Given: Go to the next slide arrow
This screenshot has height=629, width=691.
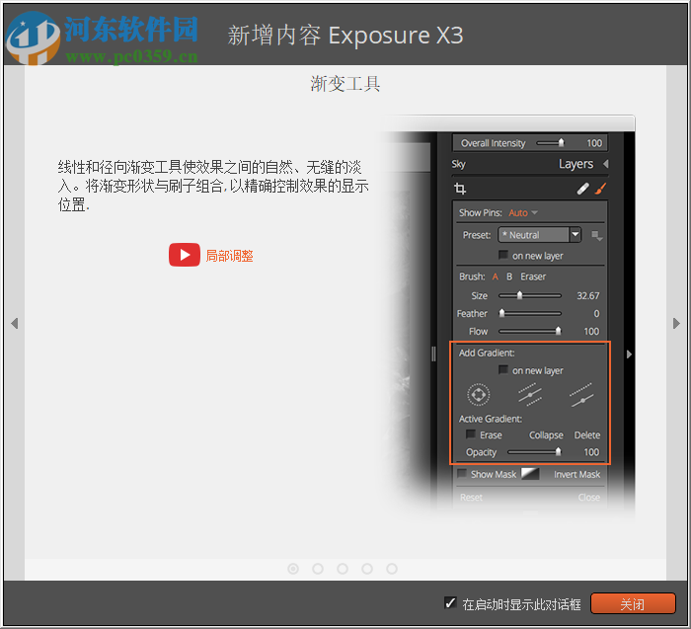Looking at the screenshot, I should (x=676, y=323).
